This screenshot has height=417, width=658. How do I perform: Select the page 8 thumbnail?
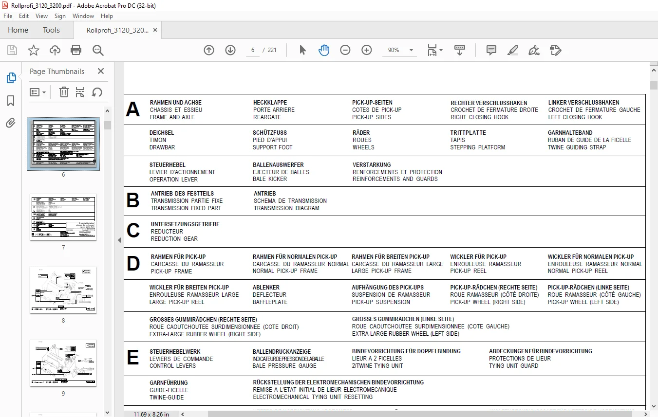coord(63,290)
